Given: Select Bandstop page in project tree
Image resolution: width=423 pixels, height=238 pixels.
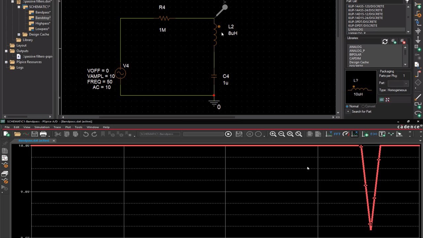Looking at the screenshot, I should tap(43, 18).
